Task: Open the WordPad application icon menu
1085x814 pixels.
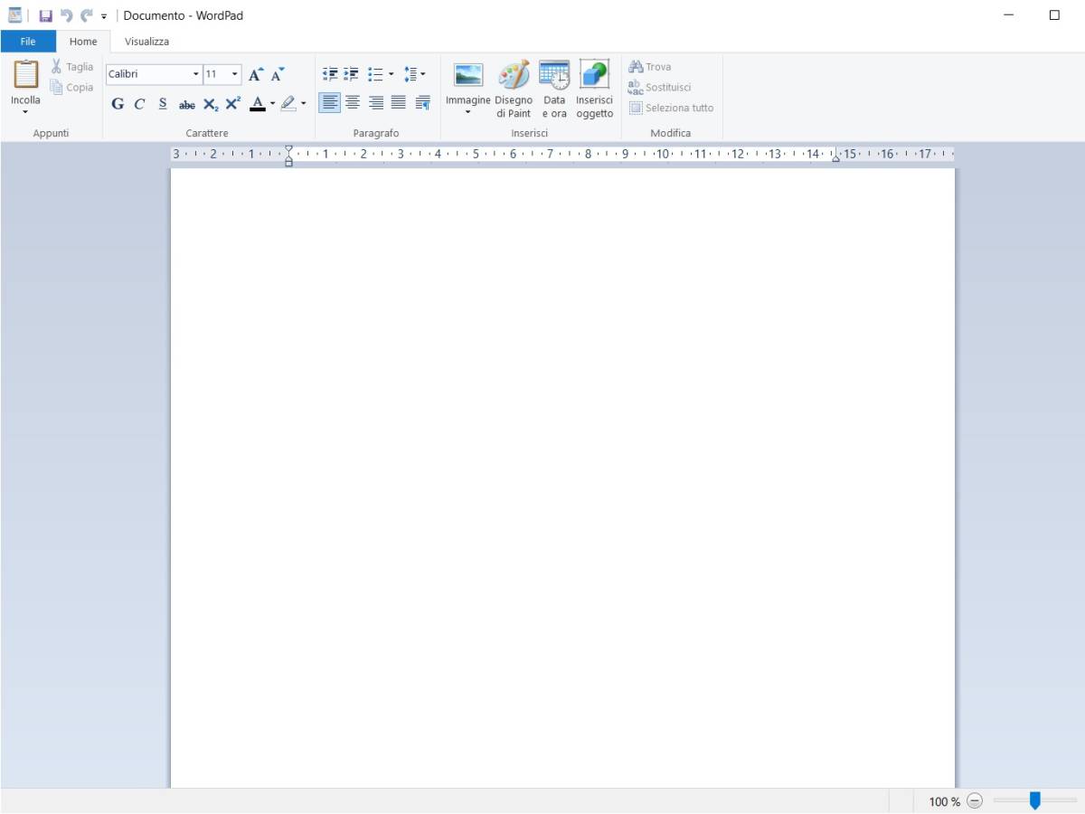Action: tap(15, 15)
